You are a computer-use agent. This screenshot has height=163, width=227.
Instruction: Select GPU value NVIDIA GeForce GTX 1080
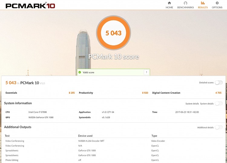click(x=41, y=118)
